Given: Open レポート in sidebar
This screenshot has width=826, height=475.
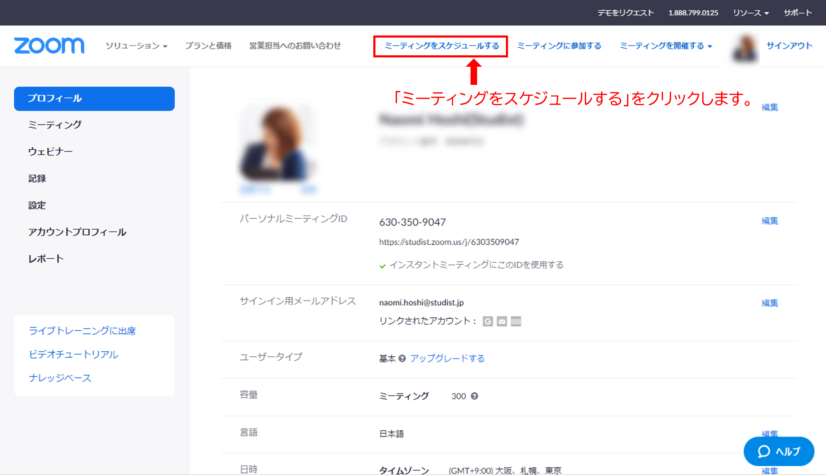Looking at the screenshot, I should point(46,259).
